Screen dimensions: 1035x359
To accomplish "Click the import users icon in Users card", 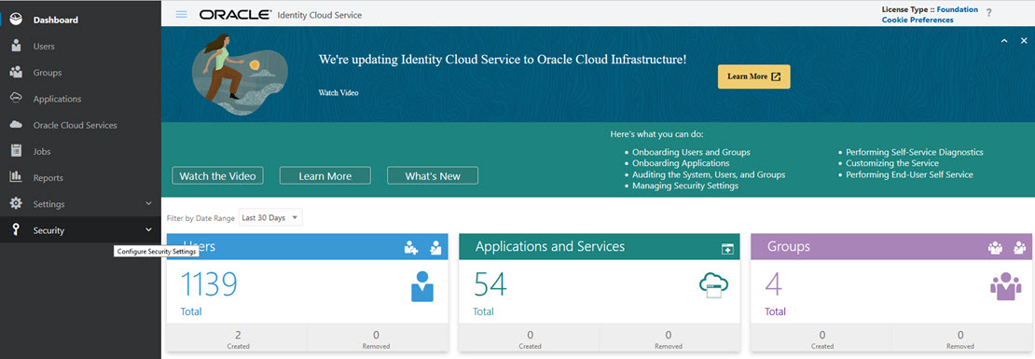I will tap(435, 248).
